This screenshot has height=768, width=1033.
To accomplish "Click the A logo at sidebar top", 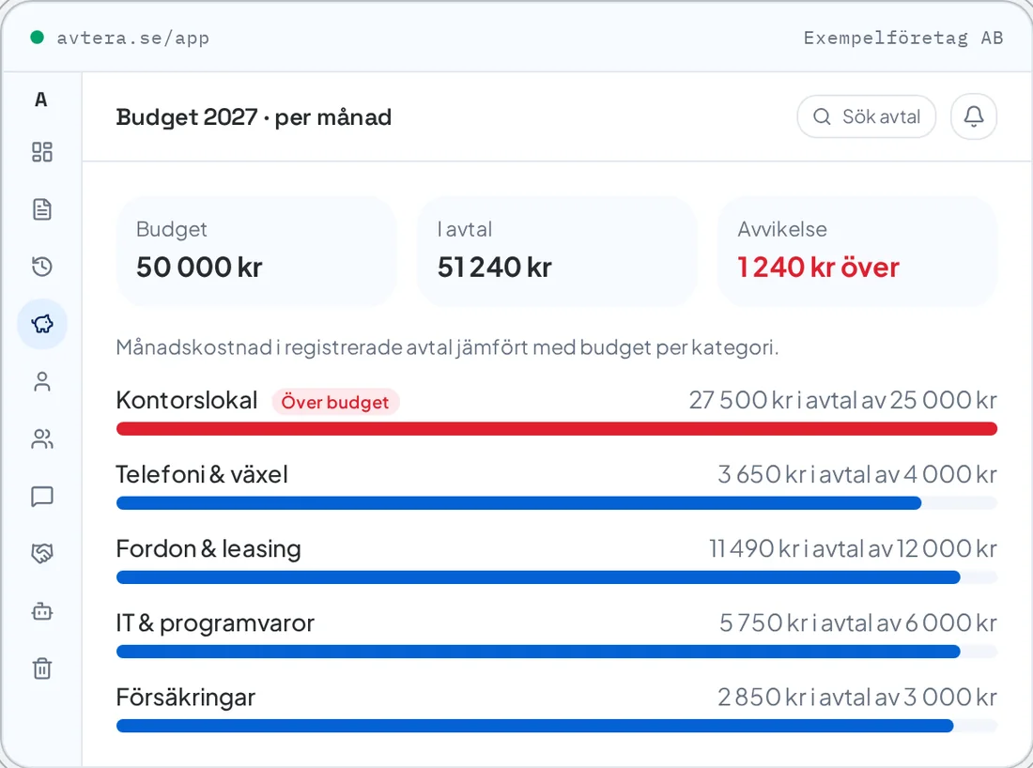I will click(40, 100).
